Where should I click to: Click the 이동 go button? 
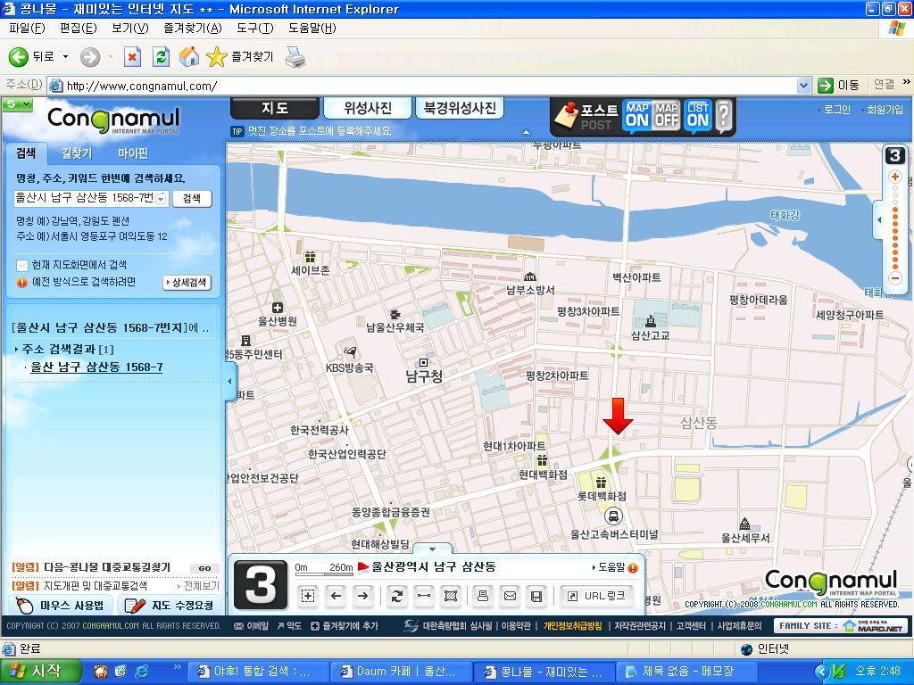(x=839, y=85)
